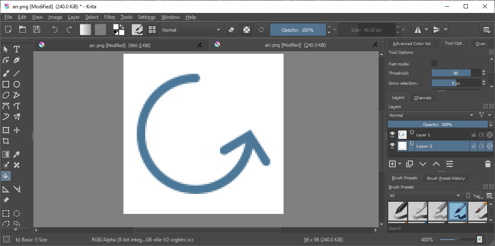Adjust the Threshold slider
Screen dimensions: 495x246
[455, 73]
